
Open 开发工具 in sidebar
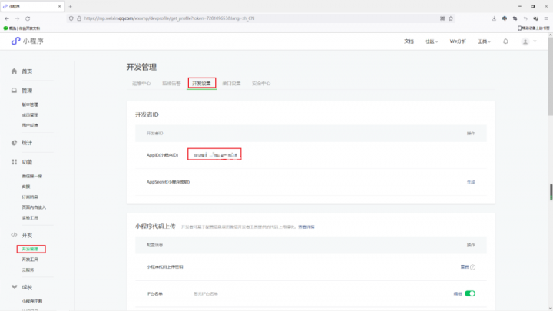(x=30, y=260)
